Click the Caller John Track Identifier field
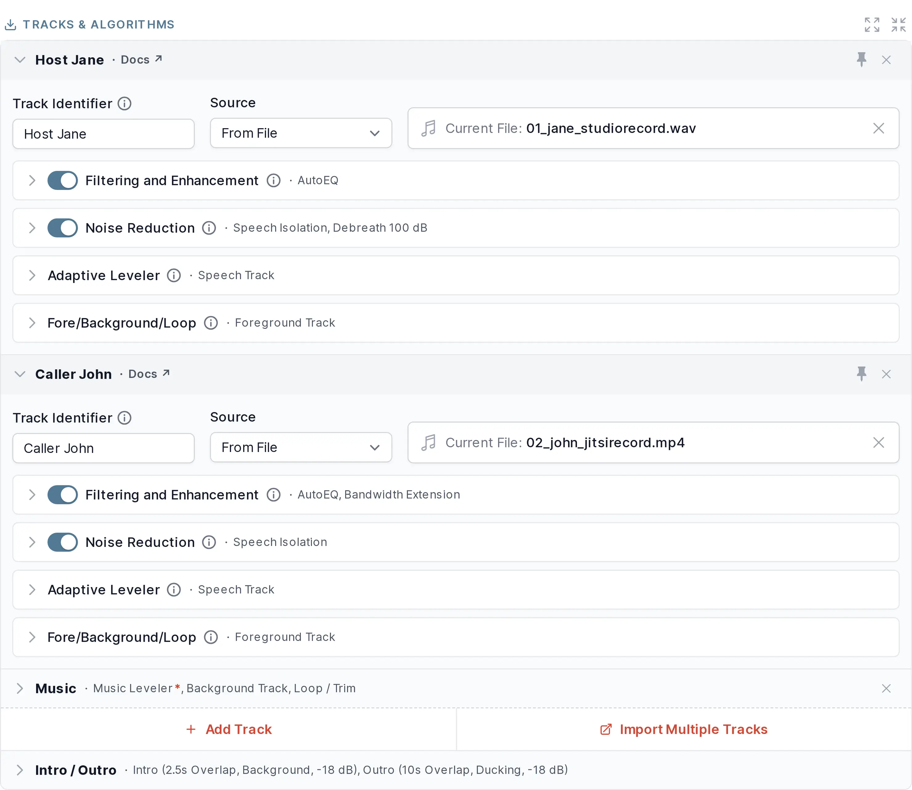The width and height of the screenshot is (912, 790). point(104,448)
